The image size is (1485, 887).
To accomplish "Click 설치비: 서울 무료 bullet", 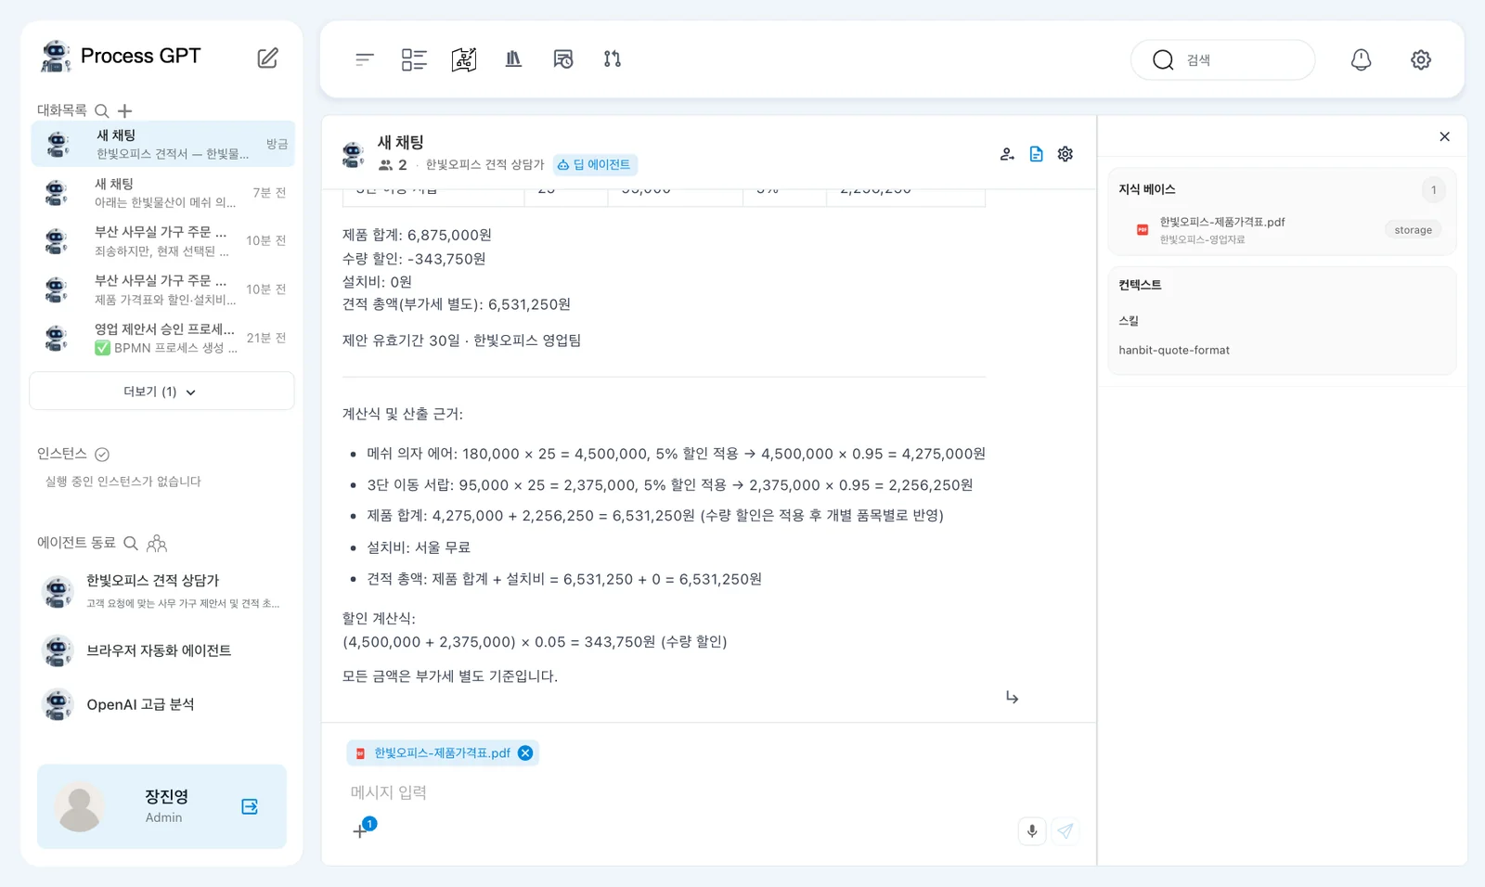I will 419,547.
